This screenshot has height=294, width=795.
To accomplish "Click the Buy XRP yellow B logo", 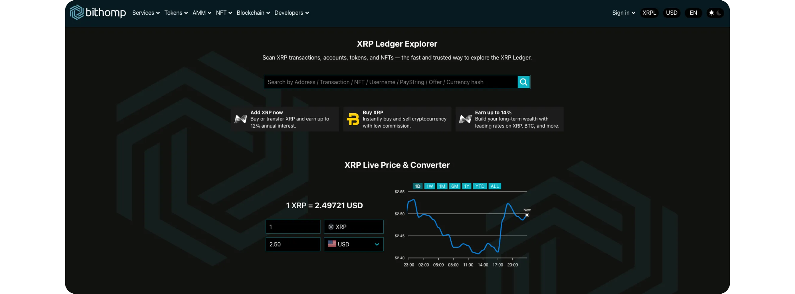I will click(353, 119).
